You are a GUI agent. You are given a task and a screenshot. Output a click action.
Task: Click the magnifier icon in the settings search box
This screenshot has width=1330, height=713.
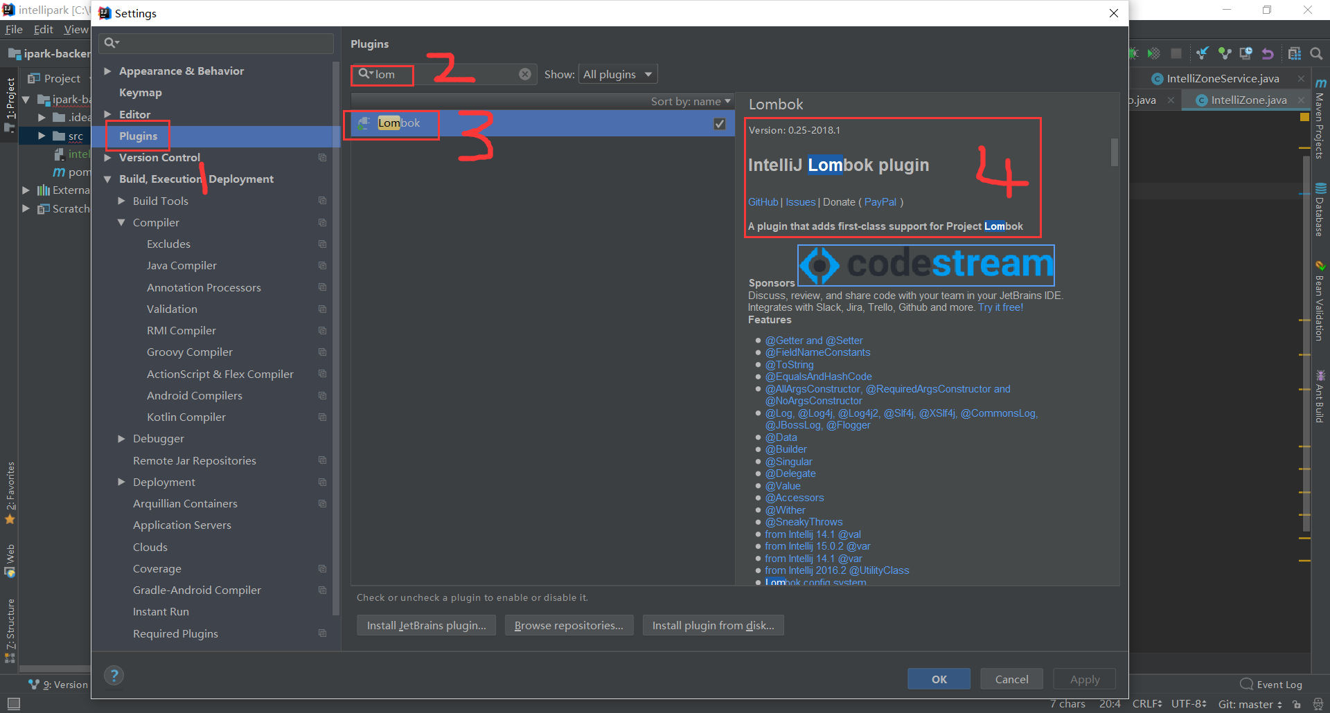tap(111, 43)
